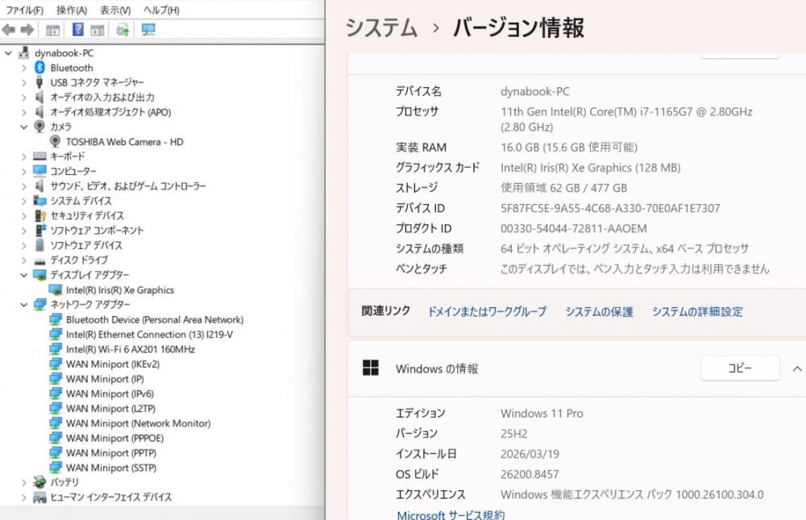Viewport: 806px width, 520px height.
Task: Select WAN Miniport (PPPOE)
Action: [114, 439]
